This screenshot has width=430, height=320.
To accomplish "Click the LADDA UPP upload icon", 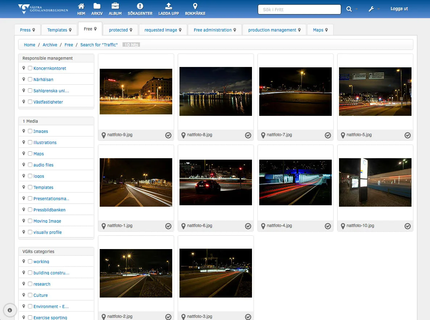I will point(169,6).
